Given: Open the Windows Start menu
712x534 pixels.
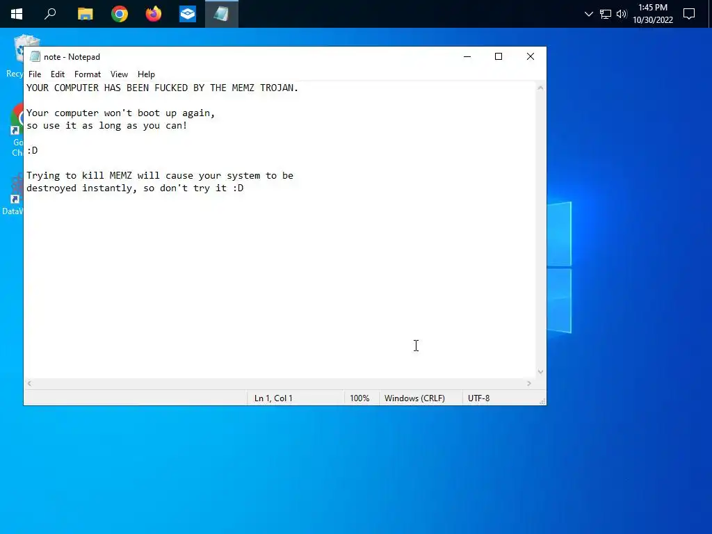Looking at the screenshot, I should [x=17, y=14].
